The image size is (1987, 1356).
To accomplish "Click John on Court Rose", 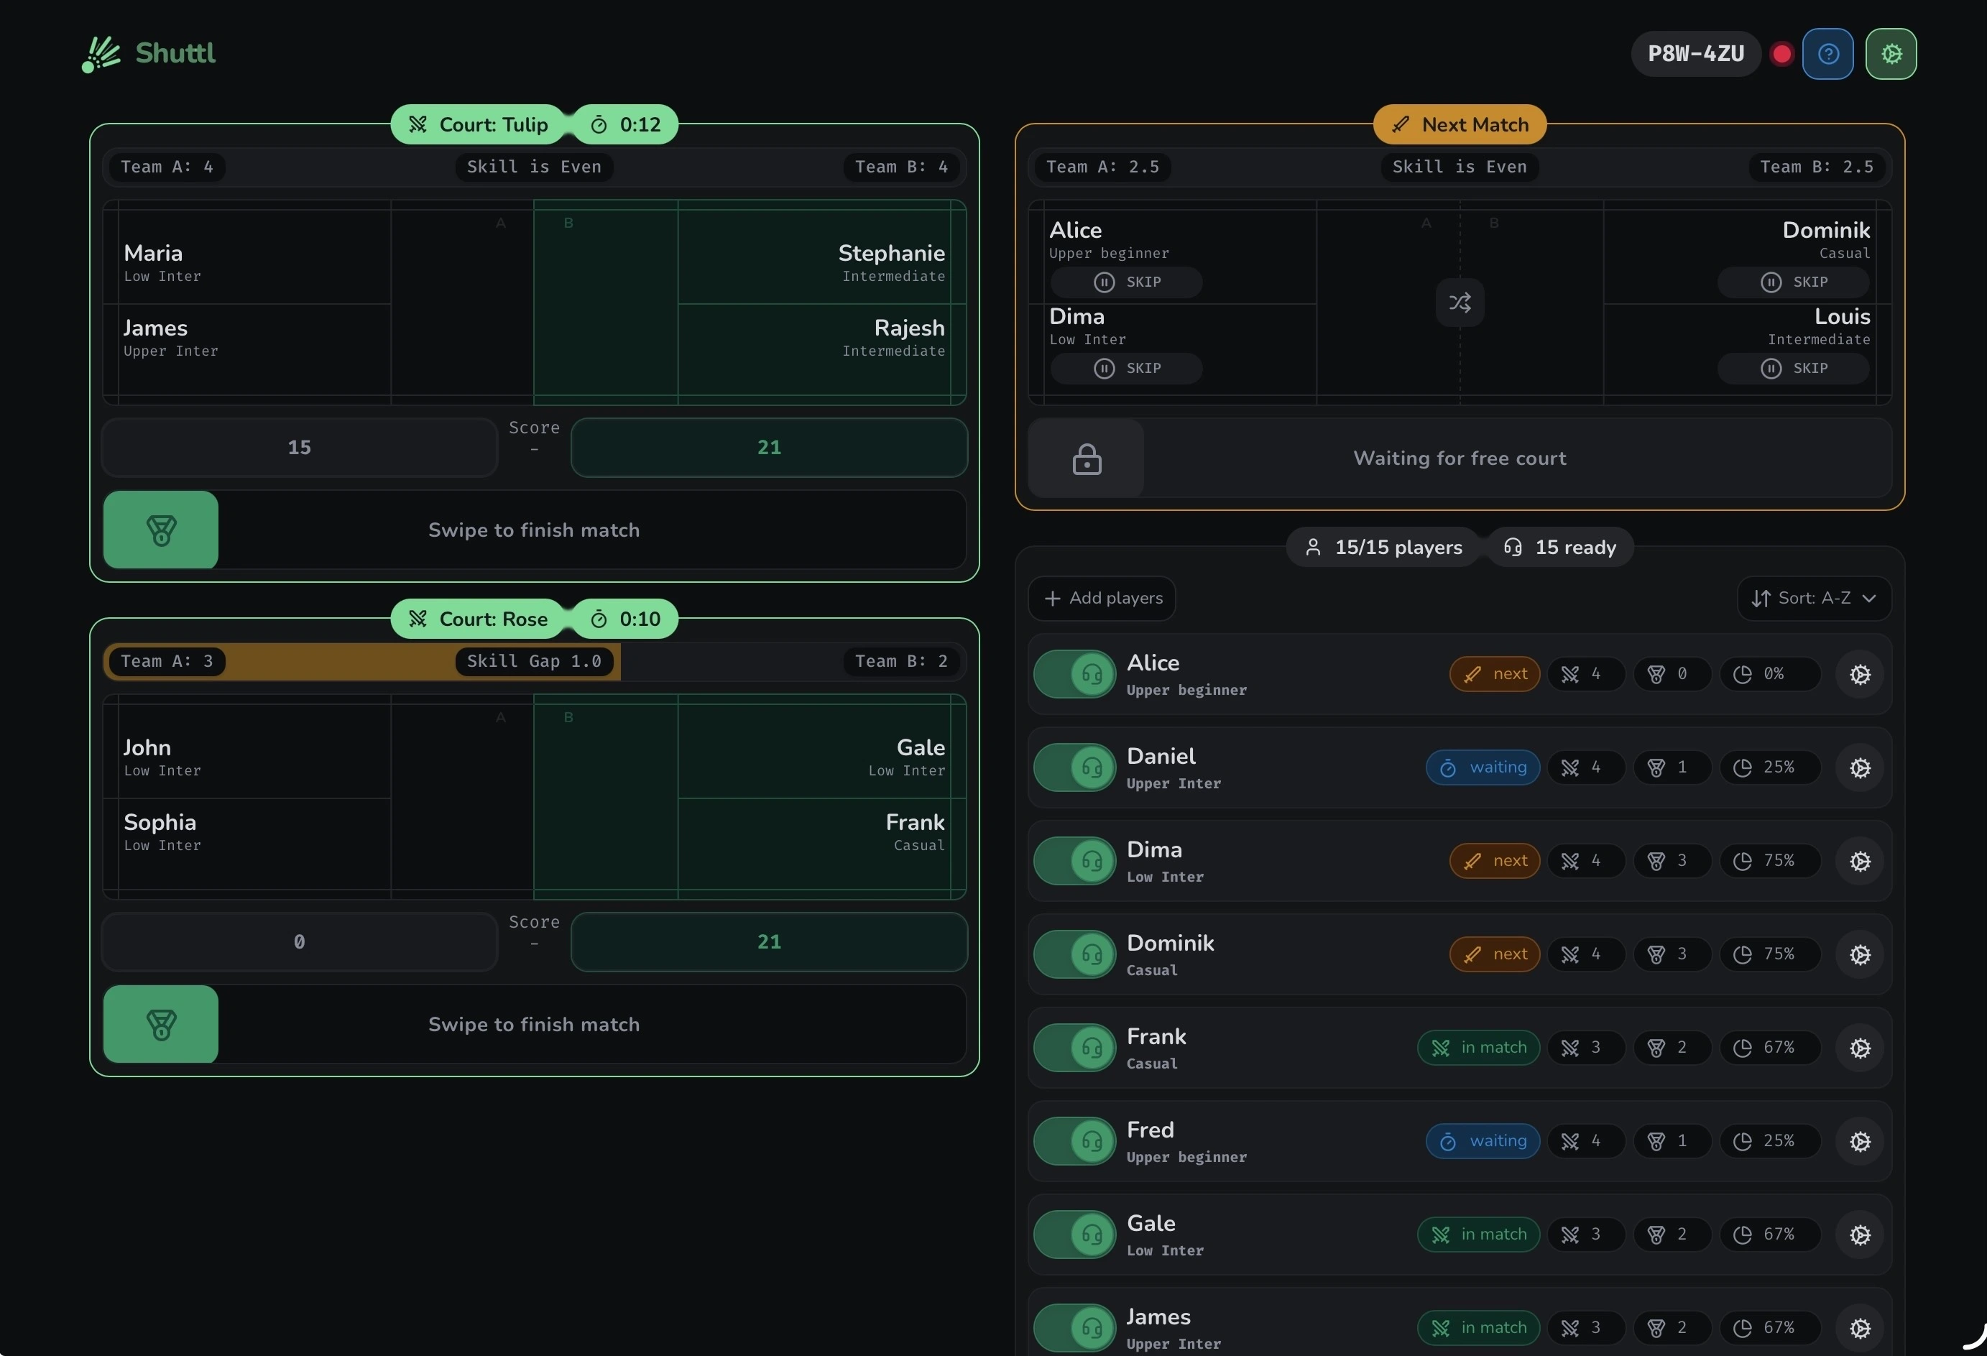I will [x=147, y=748].
